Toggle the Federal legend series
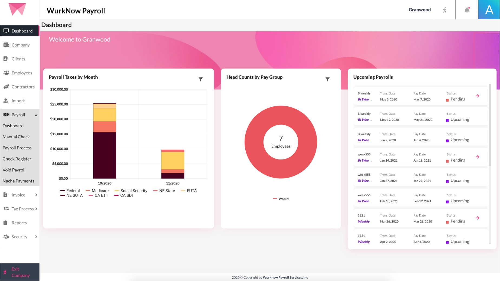 pos(70,191)
